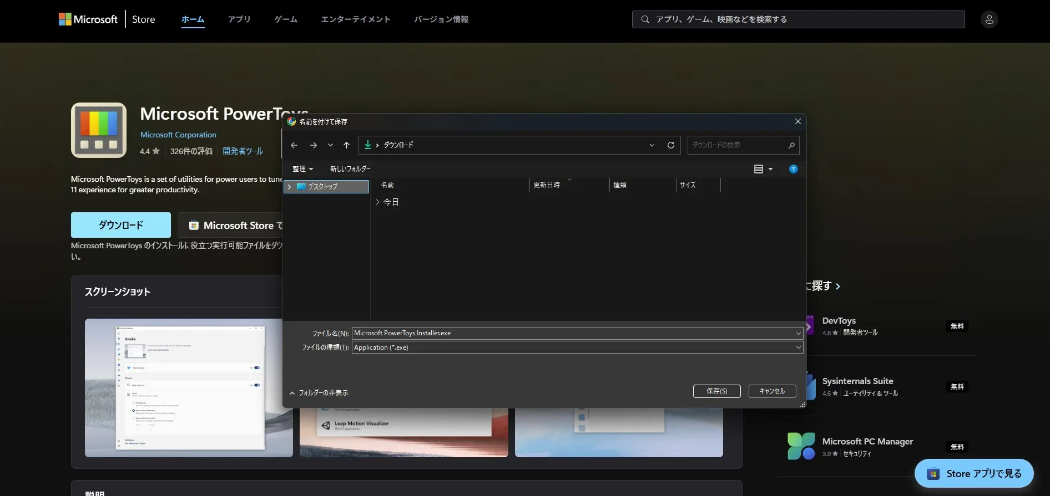The width and height of the screenshot is (1050, 496).
Task: Click the Microsoft PC Manager icon
Action: click(x=801, y=446)
